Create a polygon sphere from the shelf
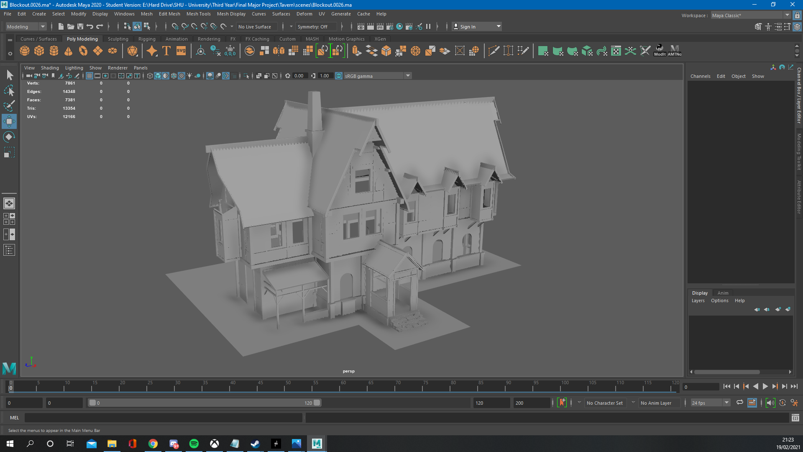This screenshot has width=803, height=452. pos(25,51)
